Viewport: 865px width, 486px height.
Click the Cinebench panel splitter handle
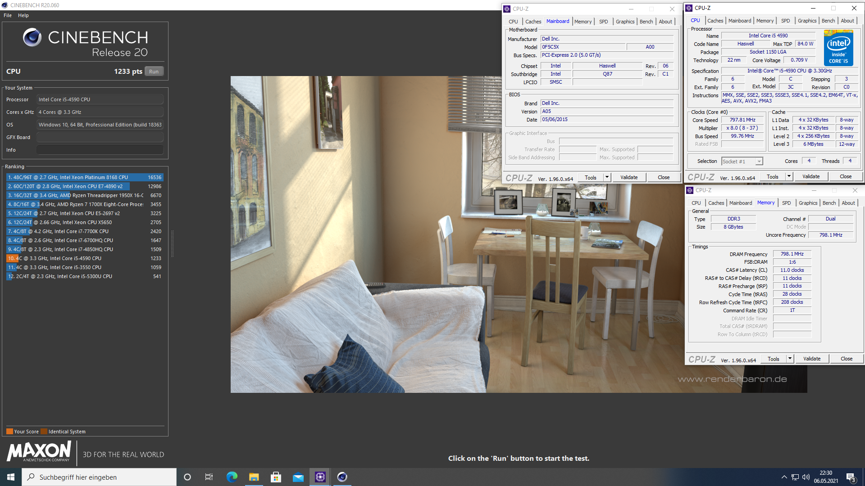[172, 243]
